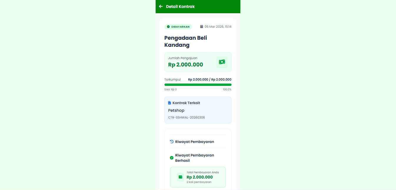Screen dimensions: 396x190
Task: Click the green progress bar showing 100%
Action: pos(198,84)
